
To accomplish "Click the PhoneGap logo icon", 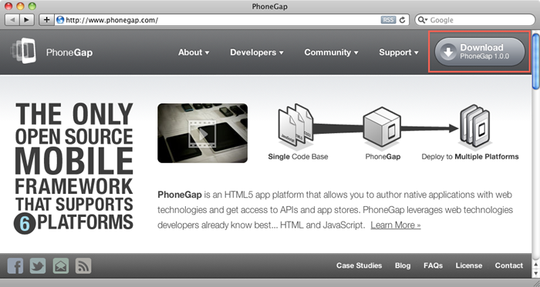I will point(24,51).
